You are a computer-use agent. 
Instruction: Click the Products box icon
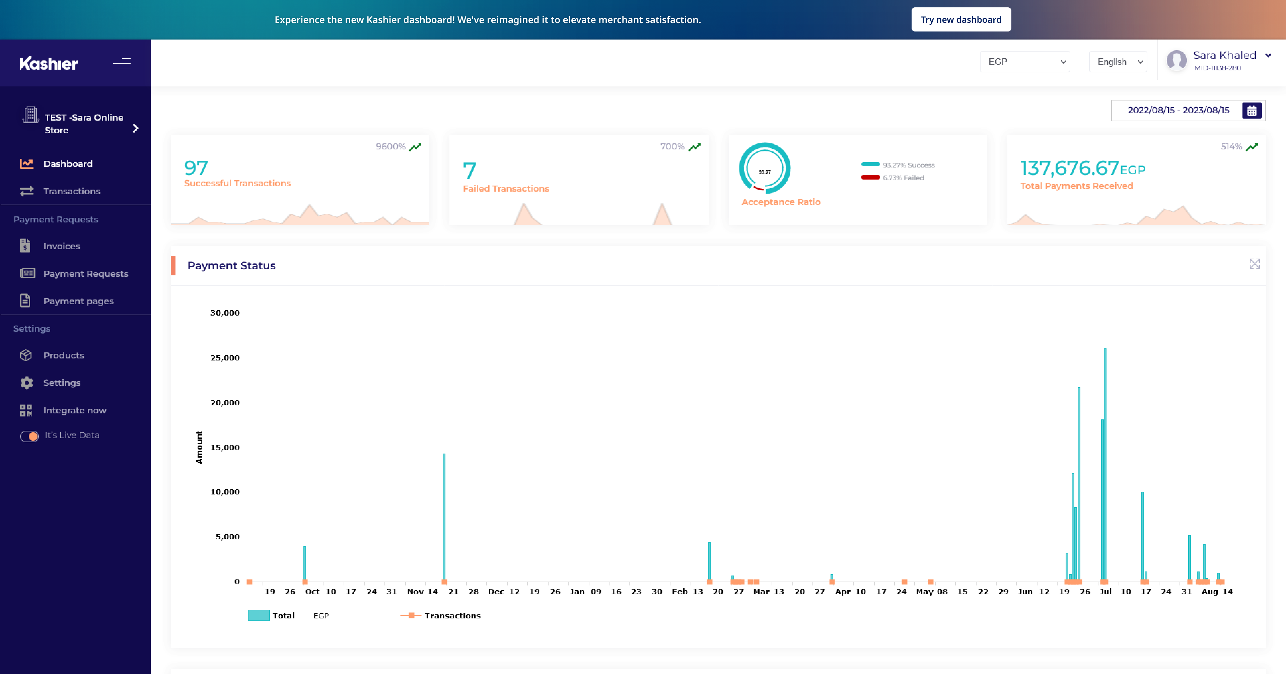(x=26, y=355)
